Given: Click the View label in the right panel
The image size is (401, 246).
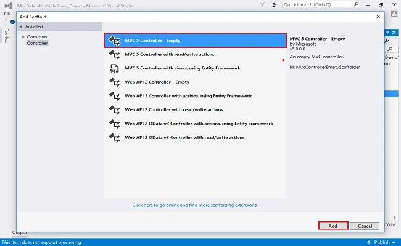Looking at the screenshot, I should coord(391,224).
